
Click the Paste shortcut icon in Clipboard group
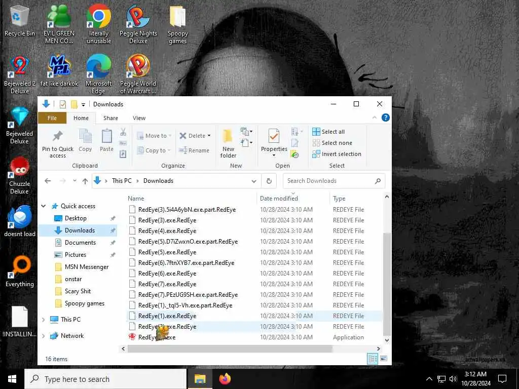(x=123, y=154)
